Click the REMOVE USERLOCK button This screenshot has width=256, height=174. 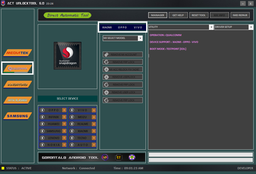point(123,77)
